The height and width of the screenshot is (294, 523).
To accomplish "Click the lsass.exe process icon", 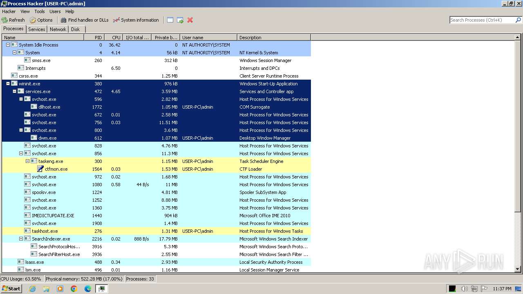I will point(21,262).
